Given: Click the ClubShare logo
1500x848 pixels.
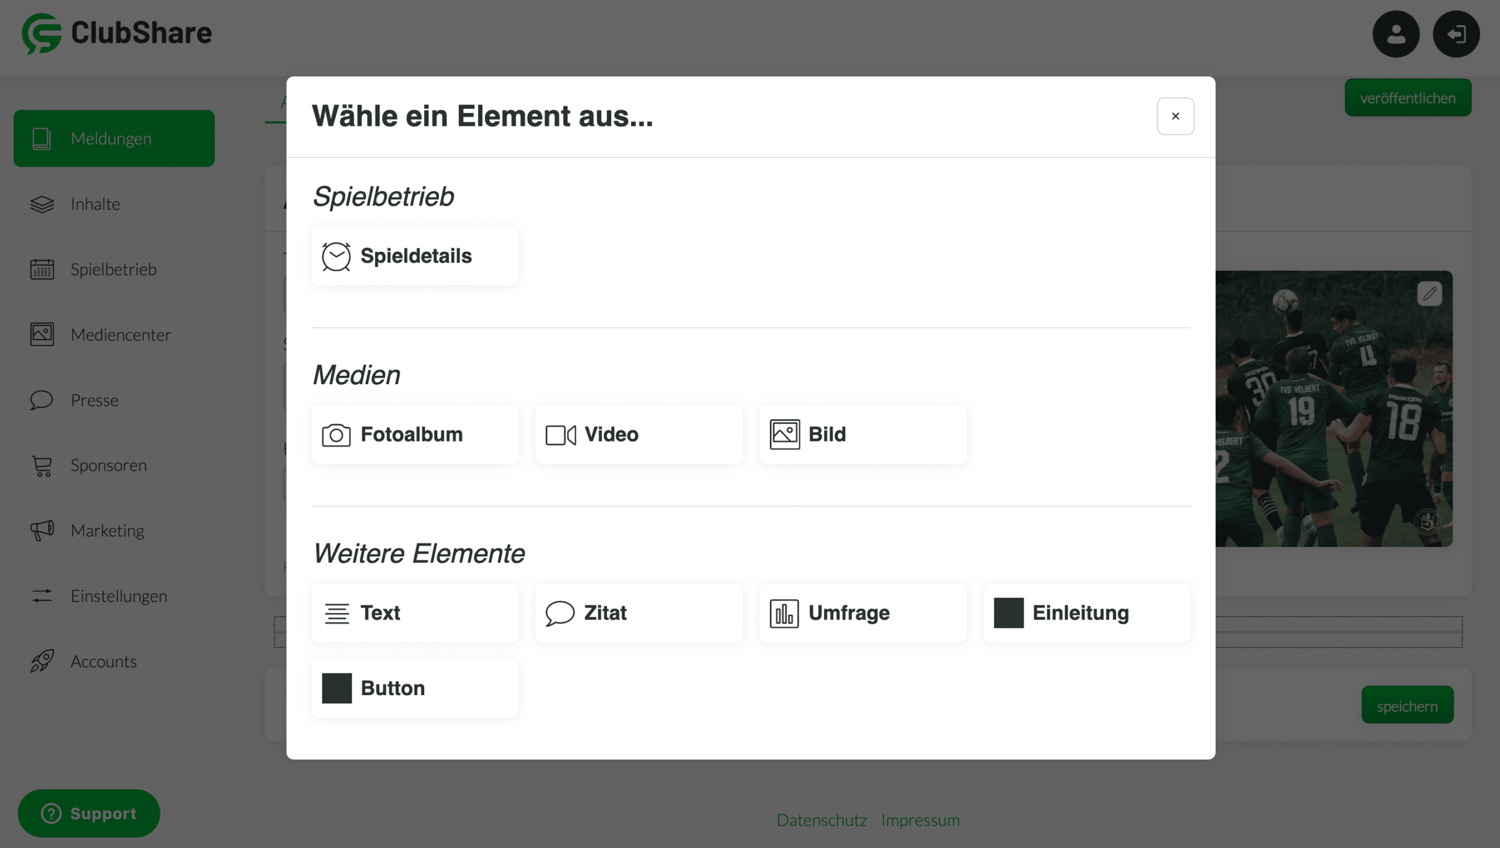Looking at the screenshot, I should pos(117,33).
